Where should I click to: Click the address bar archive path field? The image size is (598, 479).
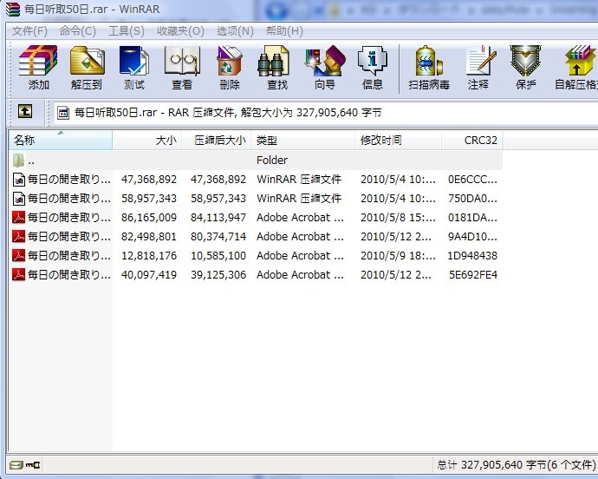click(x=326, y=113)
